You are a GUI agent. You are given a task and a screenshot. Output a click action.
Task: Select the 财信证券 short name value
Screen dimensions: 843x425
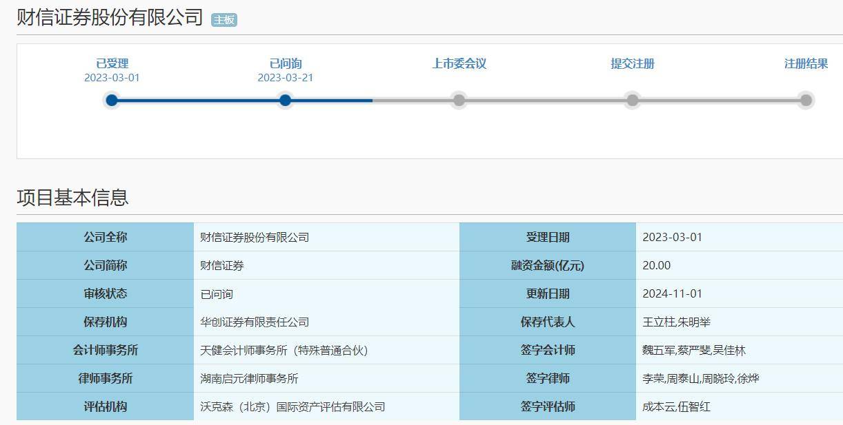pyautogui.click(x=222, y=265)
